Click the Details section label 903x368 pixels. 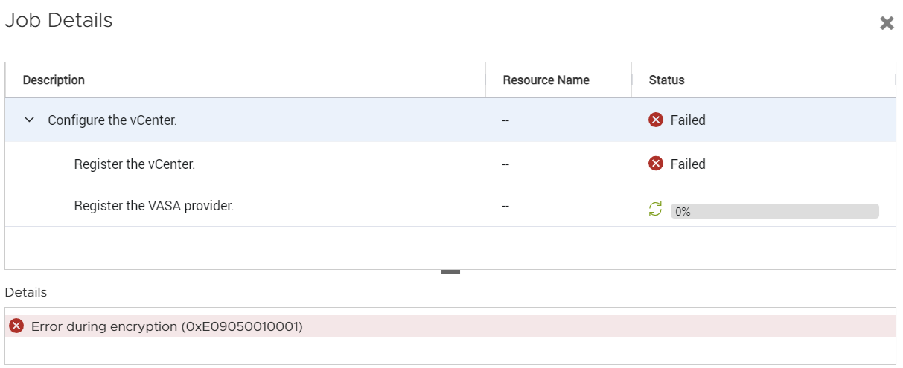tap(25, 292)
